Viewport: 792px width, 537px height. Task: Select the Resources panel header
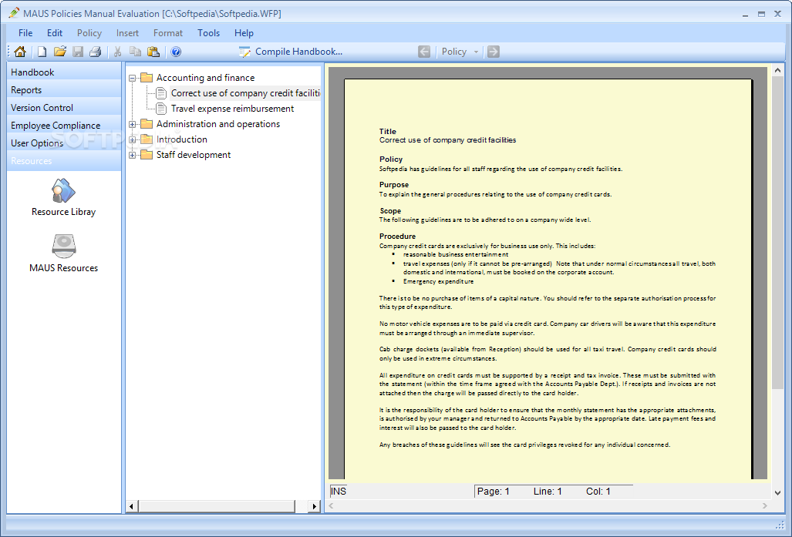coord(64,160)
